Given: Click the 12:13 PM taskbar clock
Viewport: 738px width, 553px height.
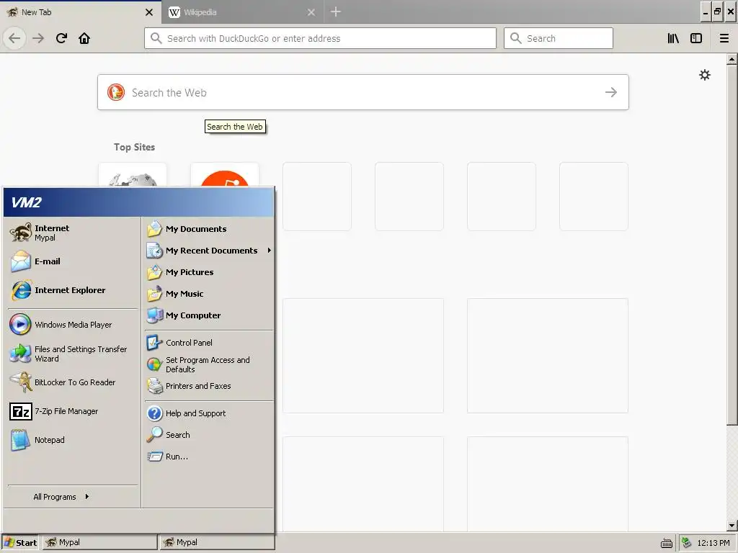Looking at the screenshot, I should coord(713,543).
